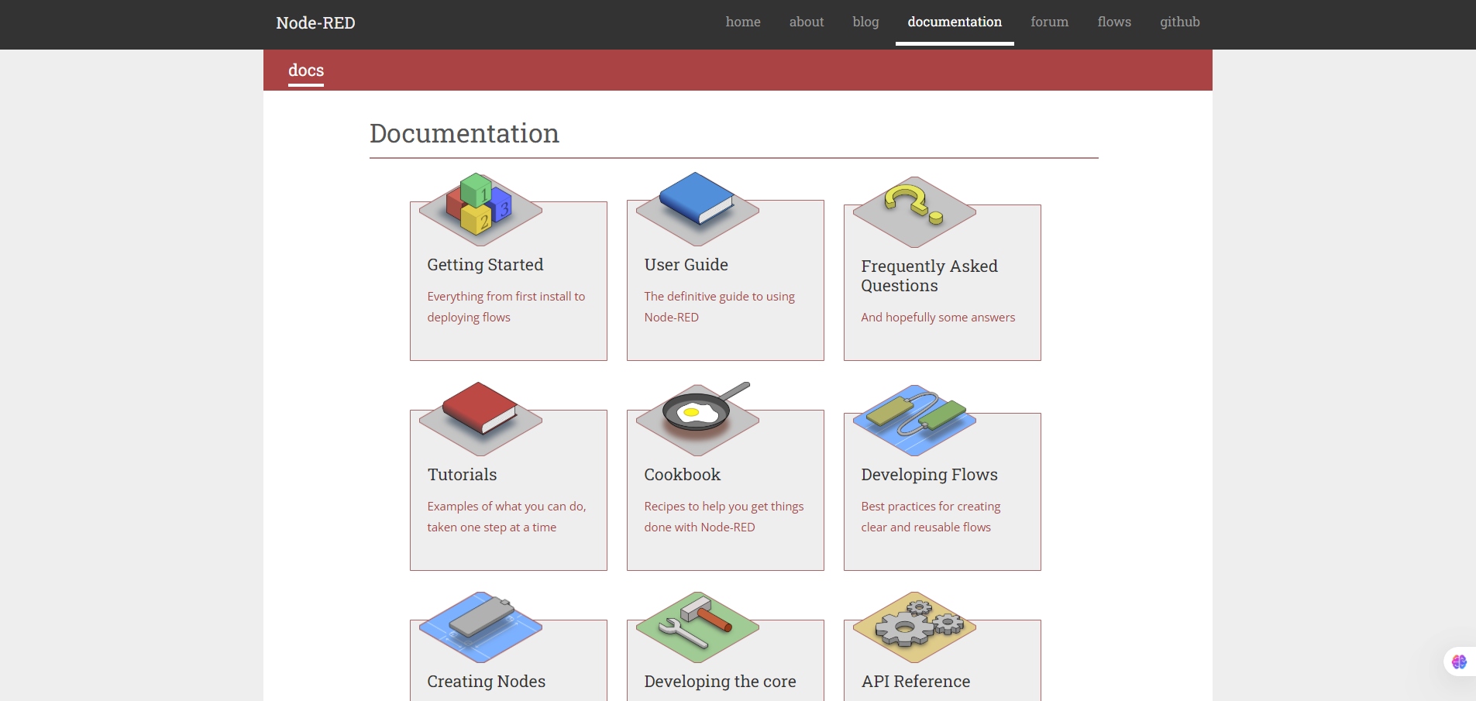The height and width of the screenshot is (701, 1476).
Task: Click the gray node Creating Nodes icon
Action: 480,627
